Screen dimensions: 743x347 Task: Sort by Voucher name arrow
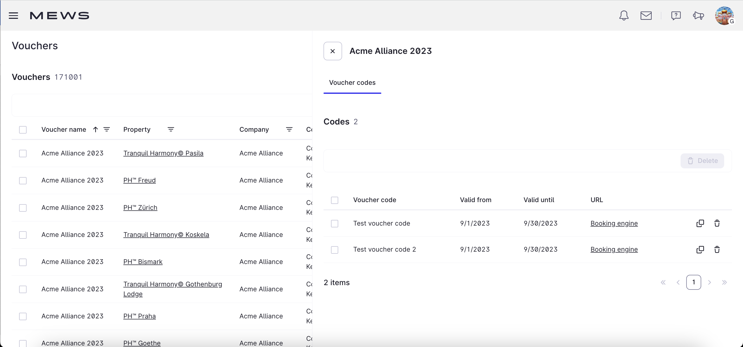coord(95,129)
